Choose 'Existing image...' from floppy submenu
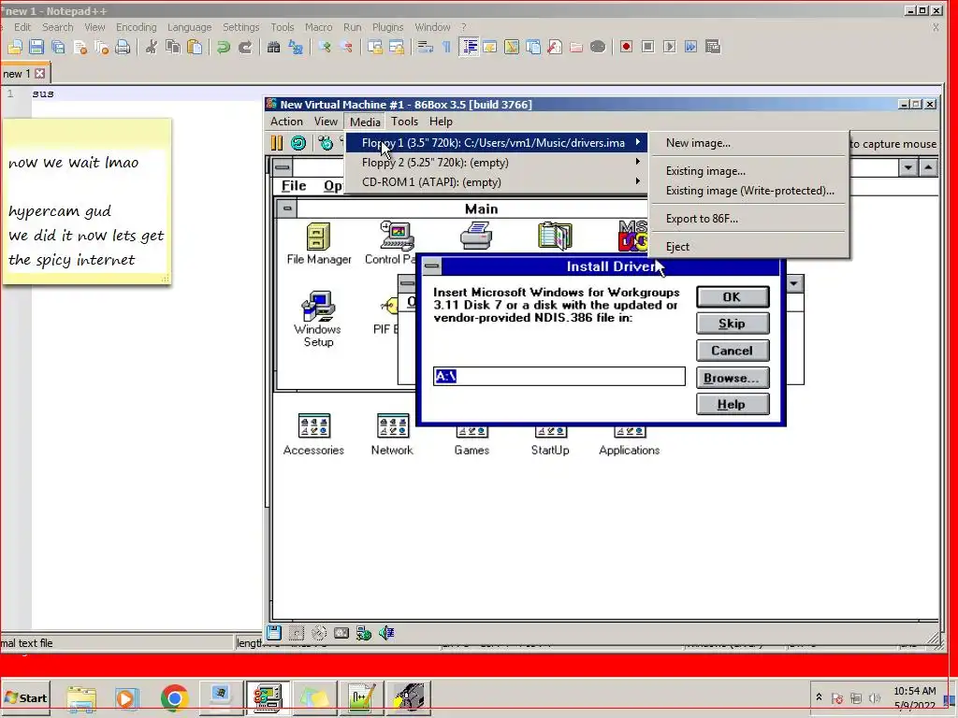Viewport: 958px width, 718px height. [x=749, y=171]
